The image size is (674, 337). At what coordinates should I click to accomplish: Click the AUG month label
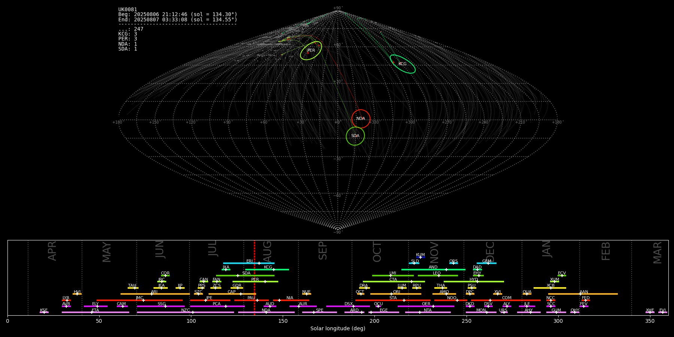(x=267, y=251)
